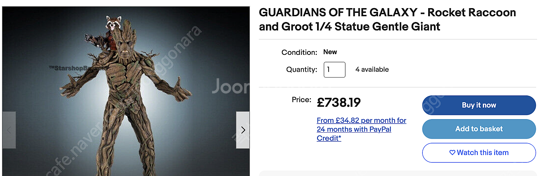Click the previous image arrow on the gallery
This screenshot has width=542, height=176.
9,130
